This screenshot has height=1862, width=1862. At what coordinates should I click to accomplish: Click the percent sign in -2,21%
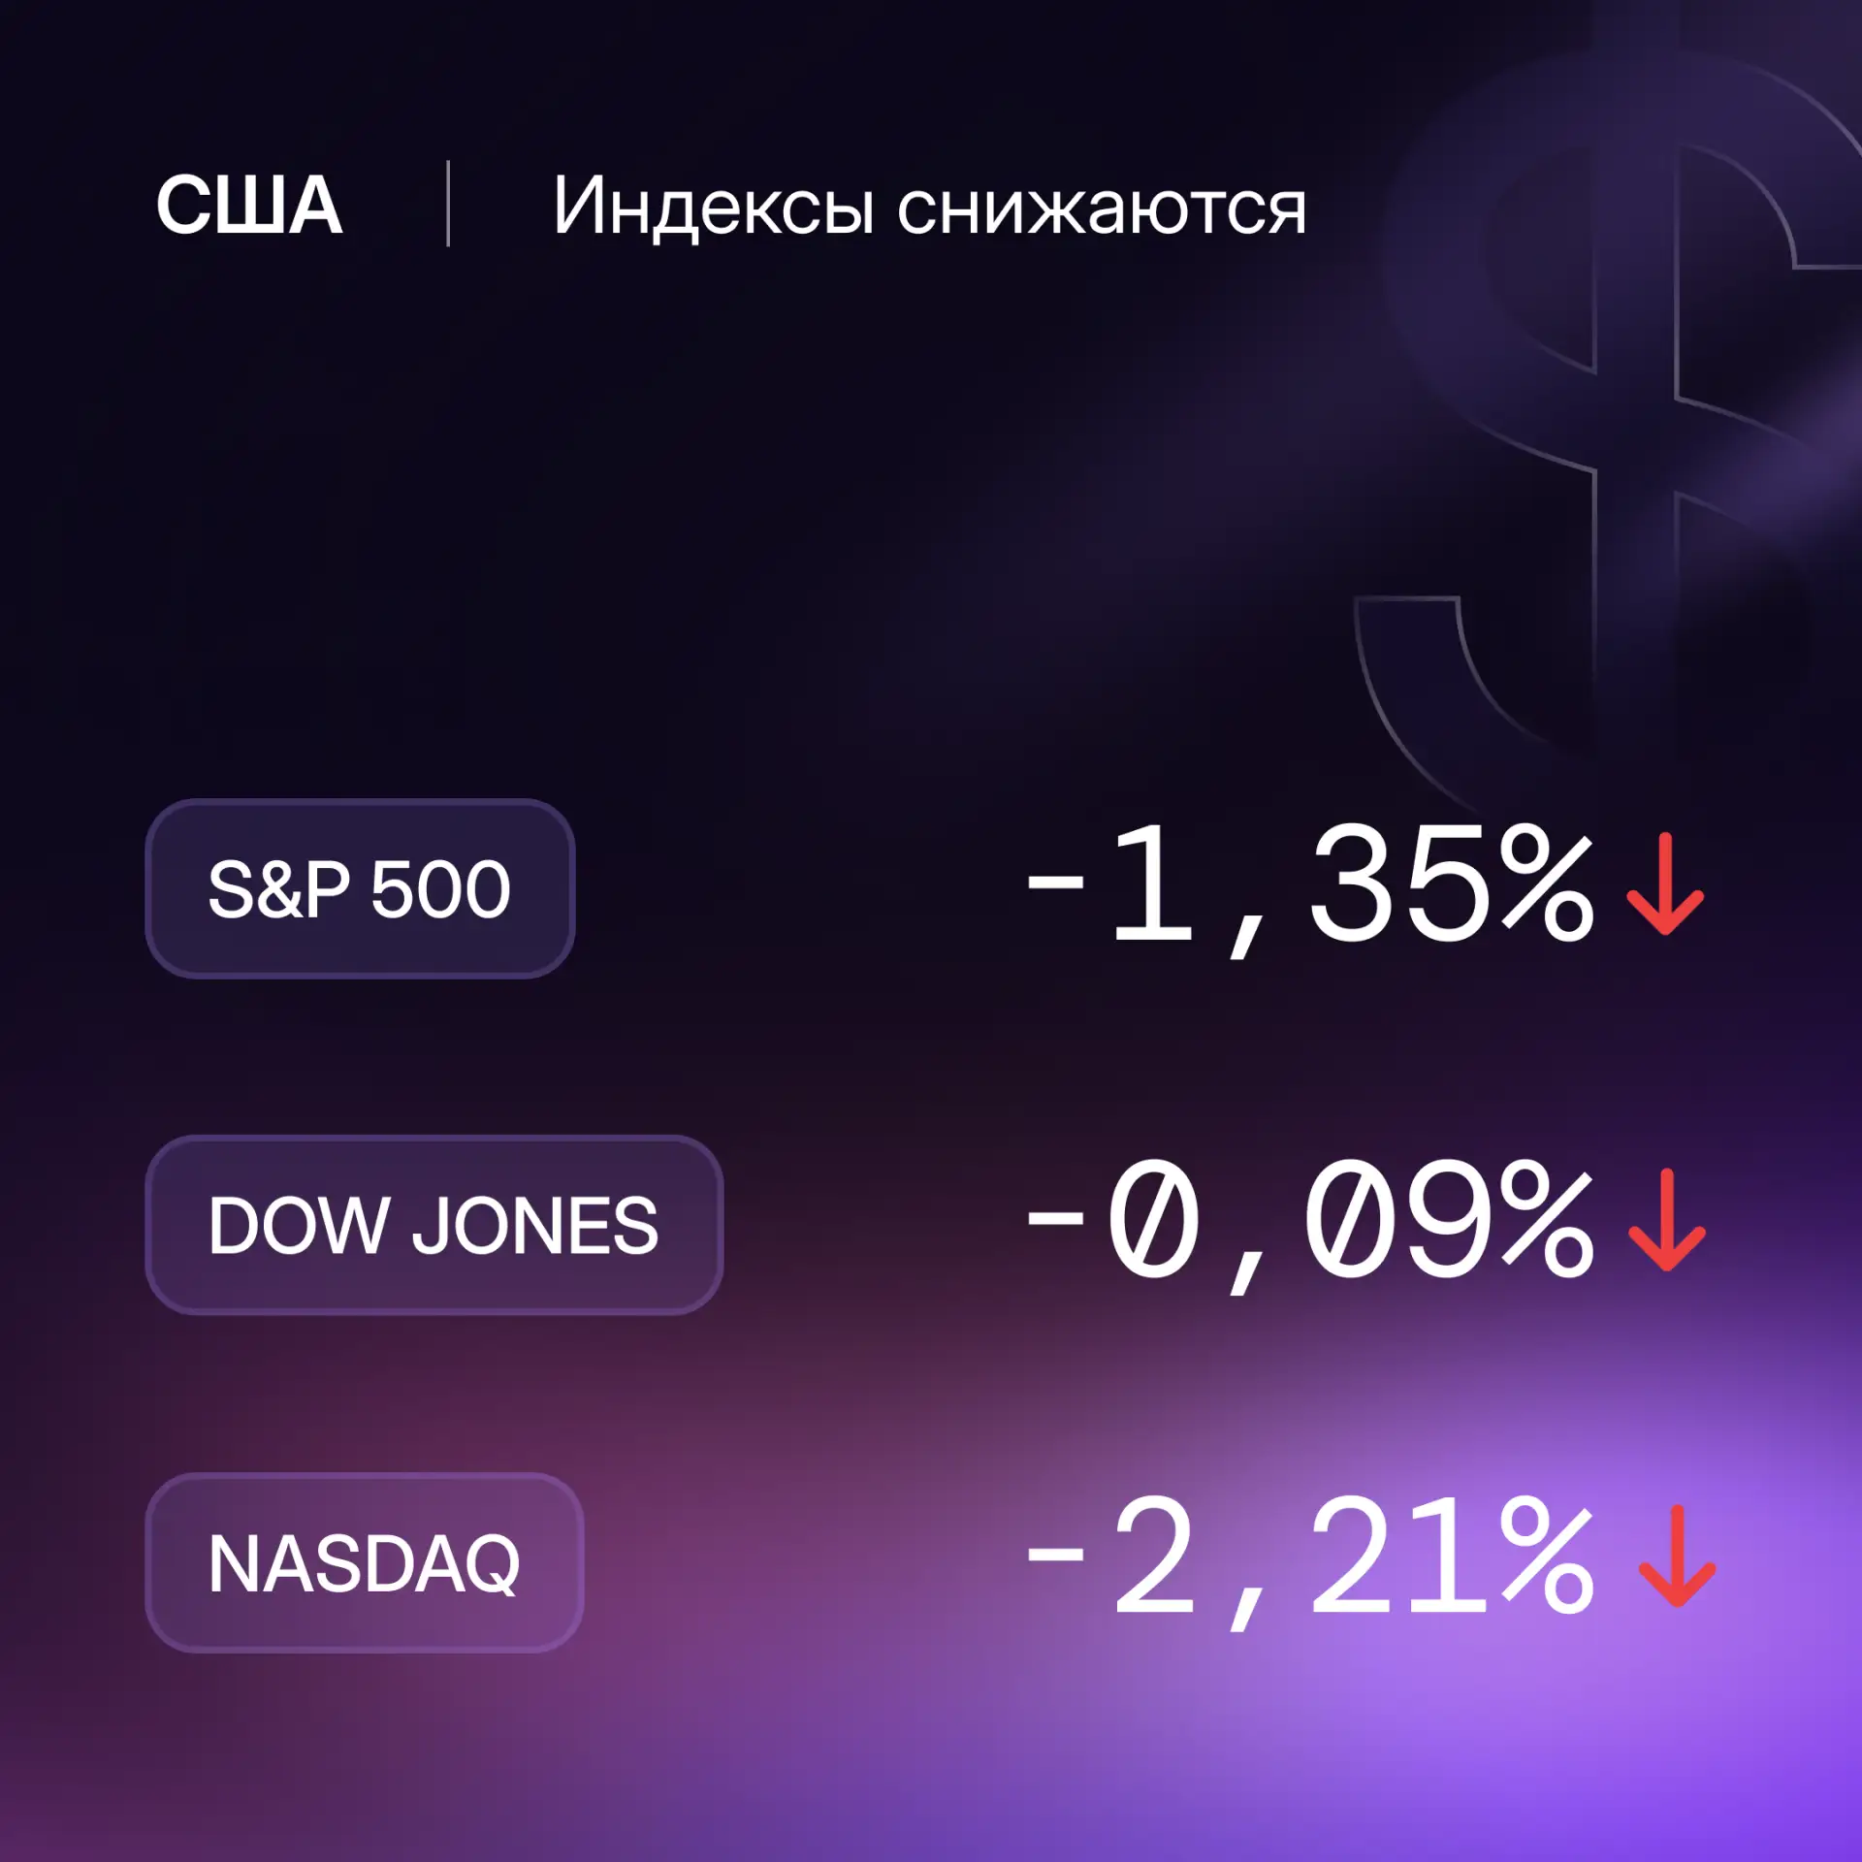1546,1556
